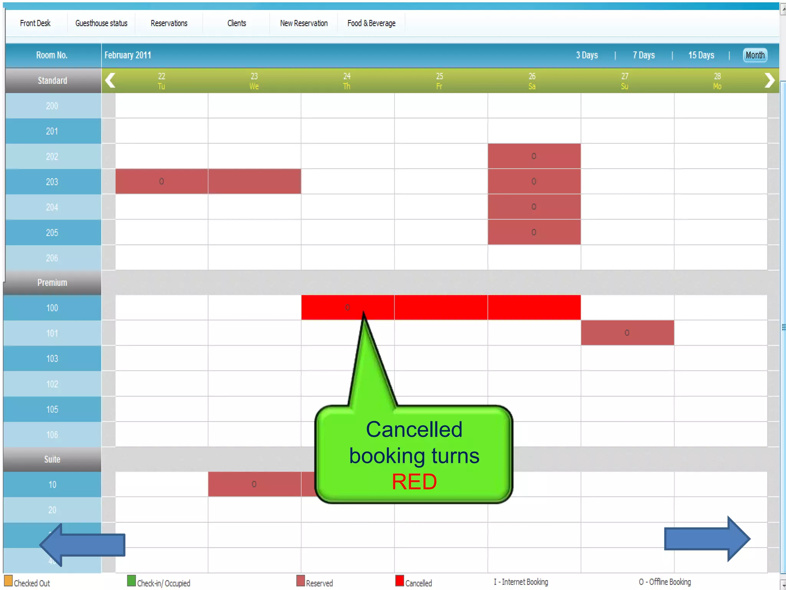Select room 103 row header
Screen dimensions: 786x590
52,358
